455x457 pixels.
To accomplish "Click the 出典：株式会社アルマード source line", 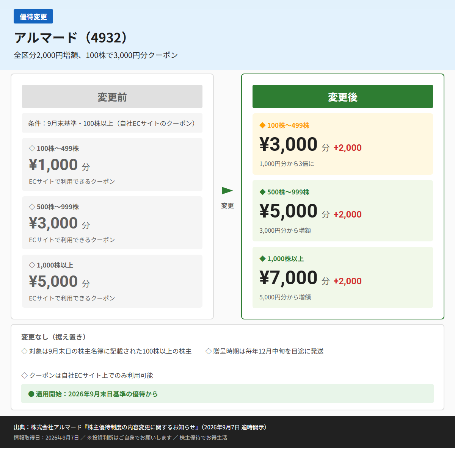I will pos(140,427).
